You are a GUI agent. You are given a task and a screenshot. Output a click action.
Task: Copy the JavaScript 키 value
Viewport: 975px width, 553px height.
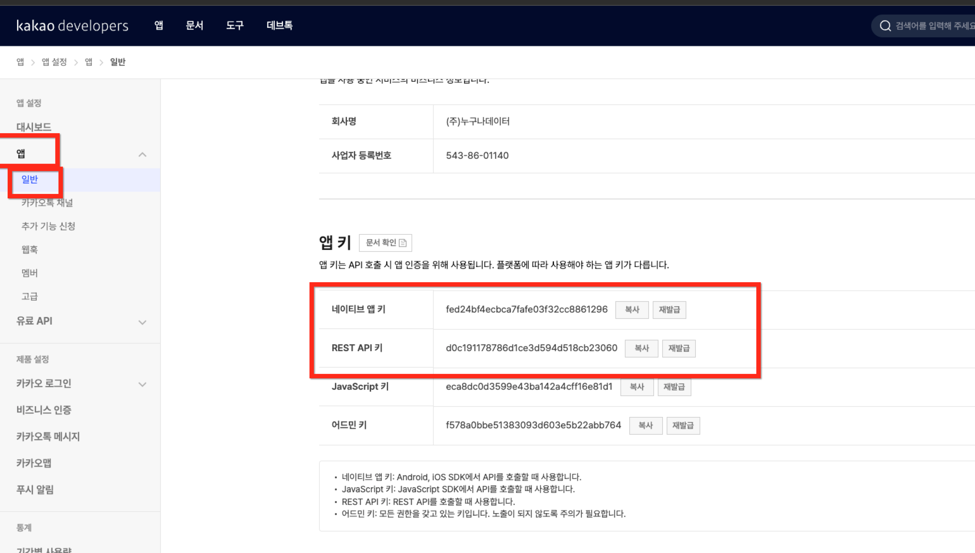pos(637,387)
